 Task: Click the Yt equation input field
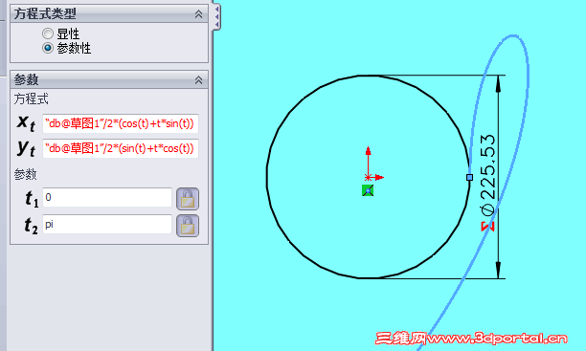121,148
